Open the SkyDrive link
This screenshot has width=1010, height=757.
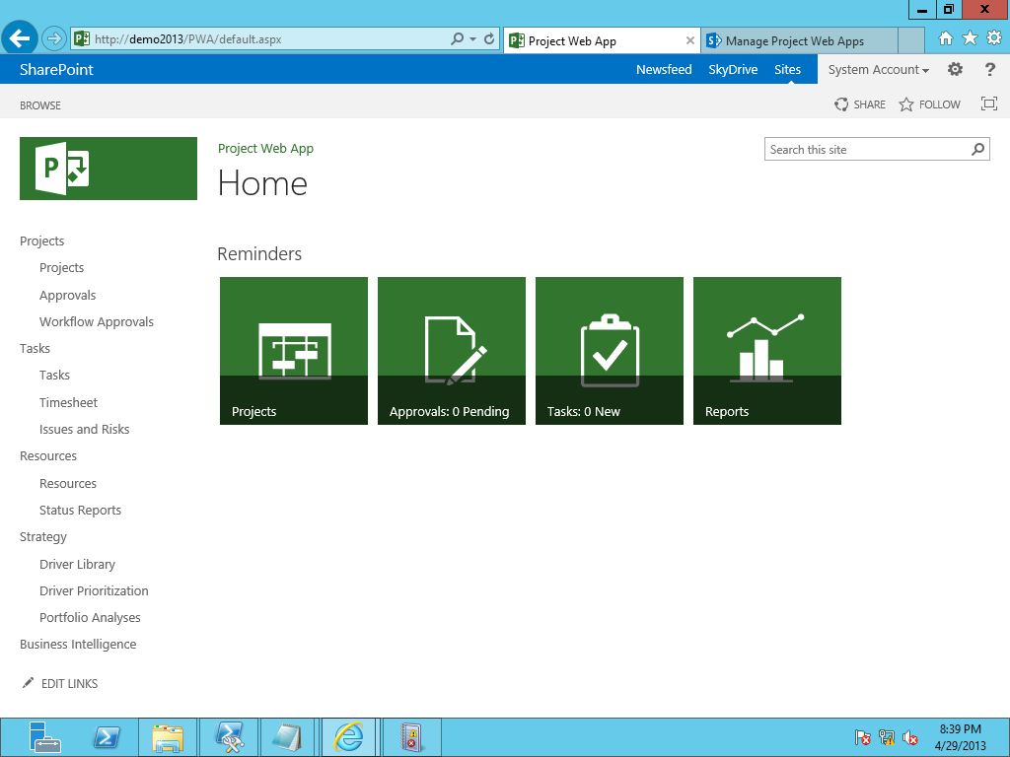733,70
